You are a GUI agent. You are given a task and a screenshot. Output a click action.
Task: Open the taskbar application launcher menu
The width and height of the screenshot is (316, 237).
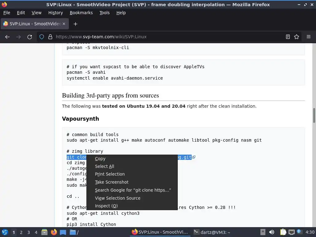pos(5,232)
